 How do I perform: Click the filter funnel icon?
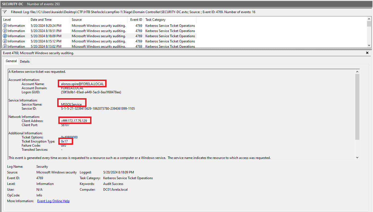coord(4,12)
